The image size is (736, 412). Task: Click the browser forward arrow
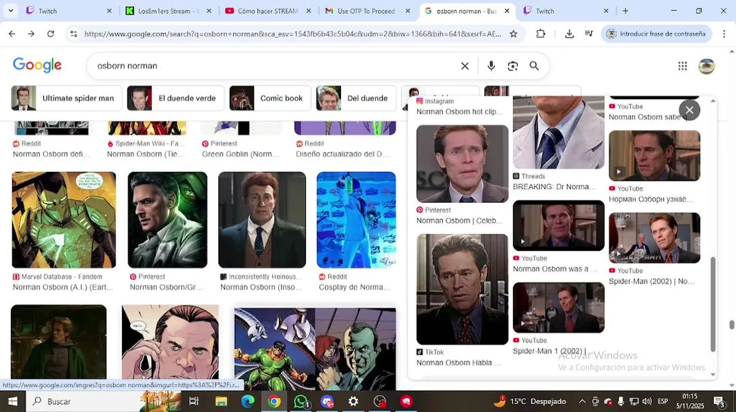click(31, 34)
